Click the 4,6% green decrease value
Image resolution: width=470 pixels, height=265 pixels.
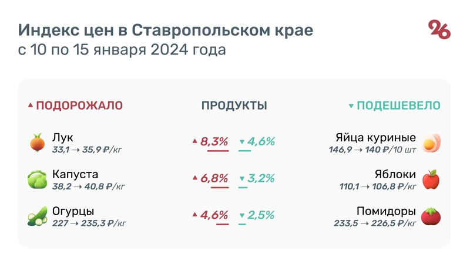pos(261,141)
